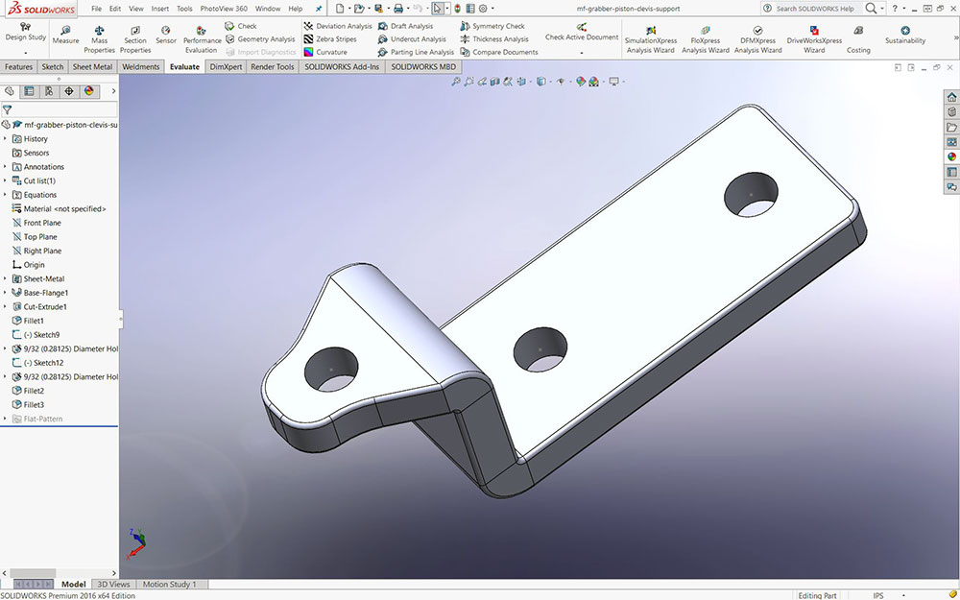Open the Costing tool
This screenshot has width=960, height=600.
point(858,38)
